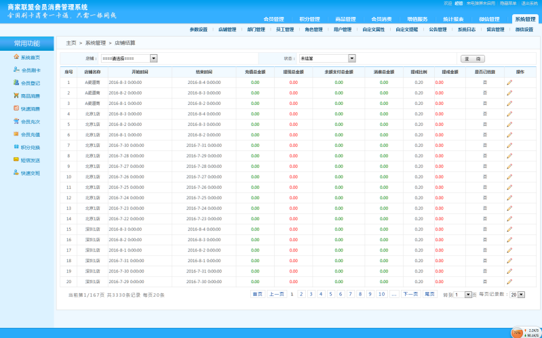Click the 短信发送 envelope icon
Screen dimensions: 542x338
16,160
